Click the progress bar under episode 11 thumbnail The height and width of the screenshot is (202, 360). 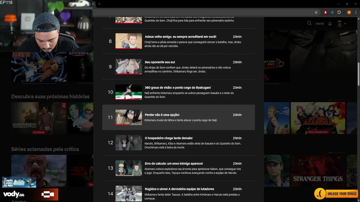(x=129, y=125)
